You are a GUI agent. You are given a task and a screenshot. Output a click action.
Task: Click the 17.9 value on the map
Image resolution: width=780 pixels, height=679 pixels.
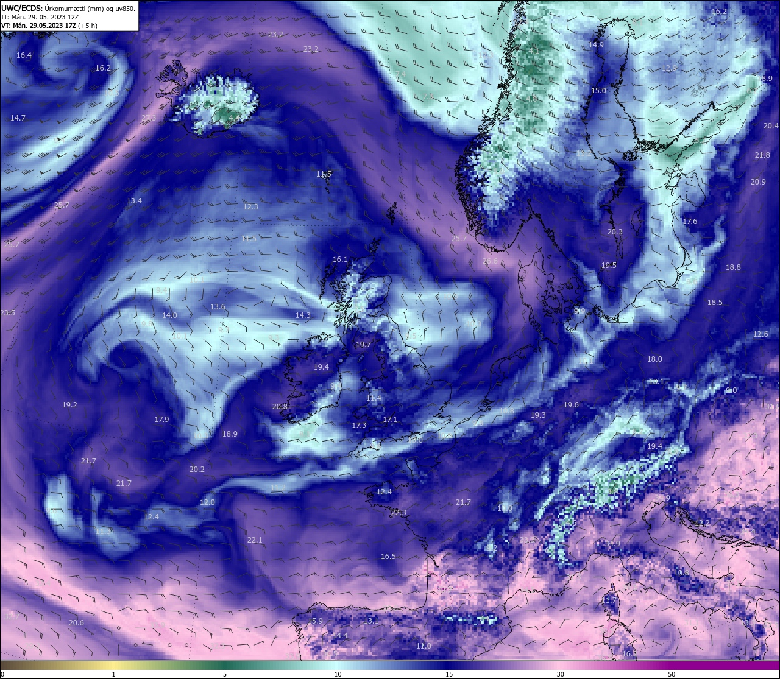[161, 420]
